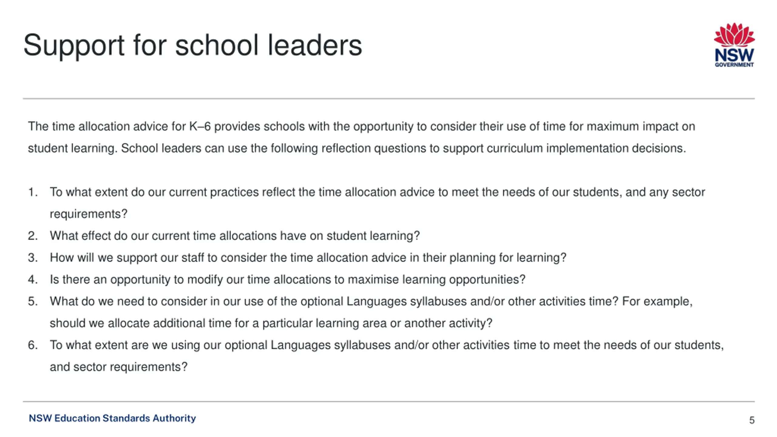Viewport: 777px width, 437px height.
Task: Click question 5 about optional Languages syllabuses
Action: point(371,312)
